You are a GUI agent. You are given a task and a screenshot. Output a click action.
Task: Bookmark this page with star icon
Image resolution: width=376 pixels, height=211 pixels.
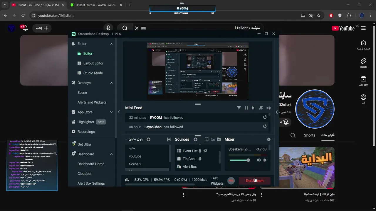pyautogui.click(x=319, y=16)
